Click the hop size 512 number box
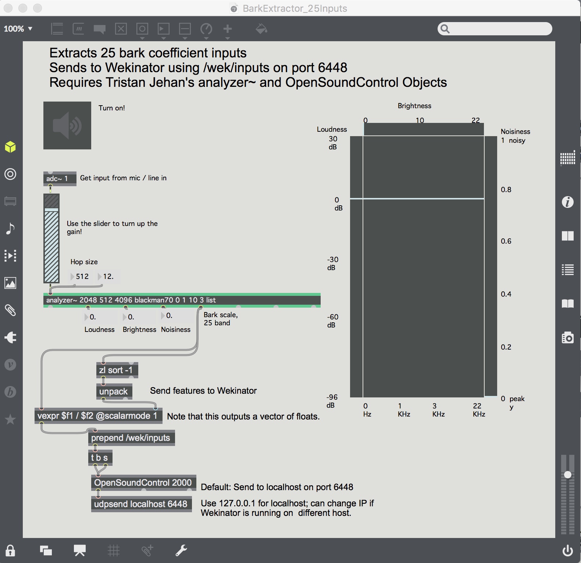This screenshot has height=563, width=581. tap(81, 276)
